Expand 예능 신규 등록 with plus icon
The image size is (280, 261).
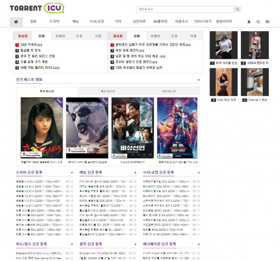click(135, 172)
